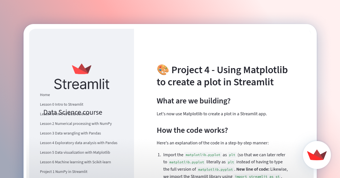Click the 'Let's now use Matplotlib' paragraph

tap(212, 114)
